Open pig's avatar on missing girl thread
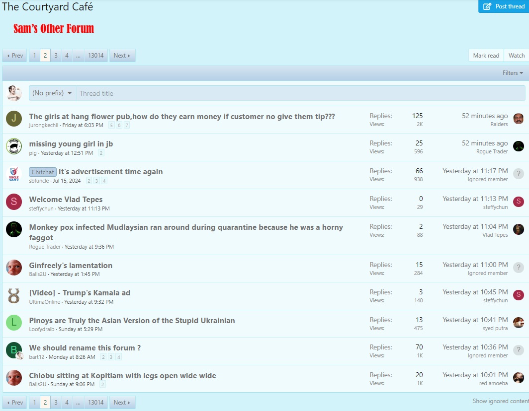 tap(14, 146)
